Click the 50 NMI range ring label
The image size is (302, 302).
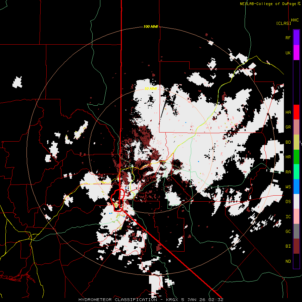(x=151, y=89)
